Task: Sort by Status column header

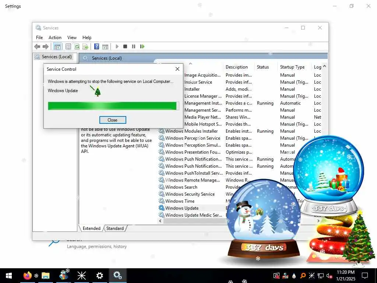Action: [x=263, y=67]
